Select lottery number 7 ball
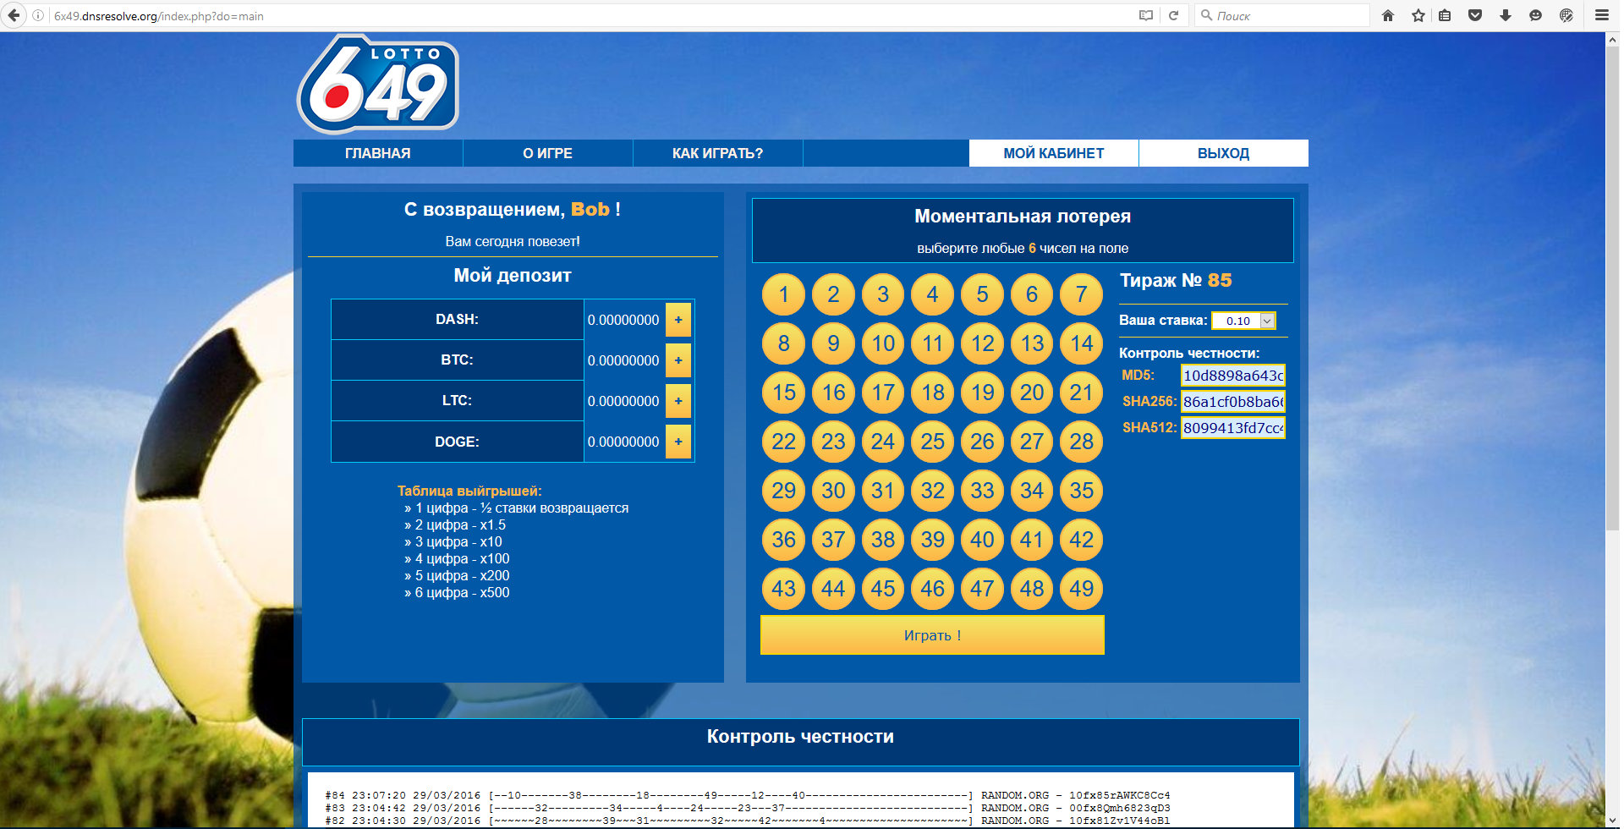This screenshot has width=1624, height=829. pos(1081,294)
